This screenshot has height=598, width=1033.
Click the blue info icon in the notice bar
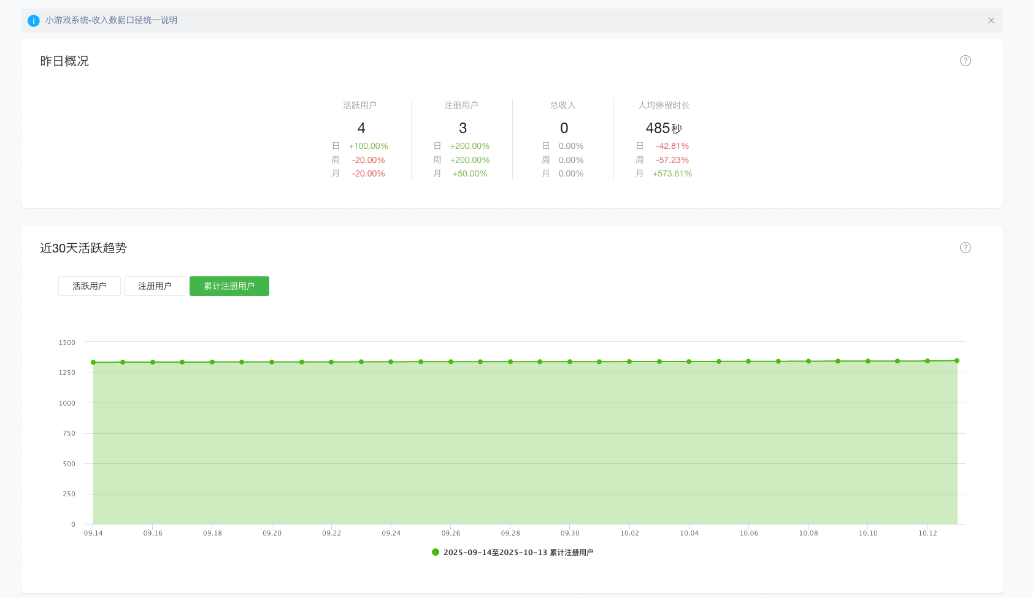click(x=34, y=21)
